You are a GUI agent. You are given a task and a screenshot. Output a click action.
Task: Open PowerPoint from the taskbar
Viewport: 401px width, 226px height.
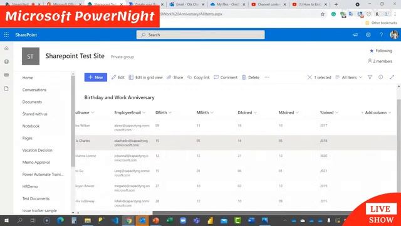(156, 220)
